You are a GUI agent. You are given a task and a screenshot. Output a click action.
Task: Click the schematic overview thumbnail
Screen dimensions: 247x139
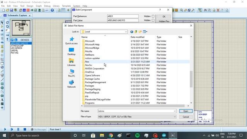point(21,27)
